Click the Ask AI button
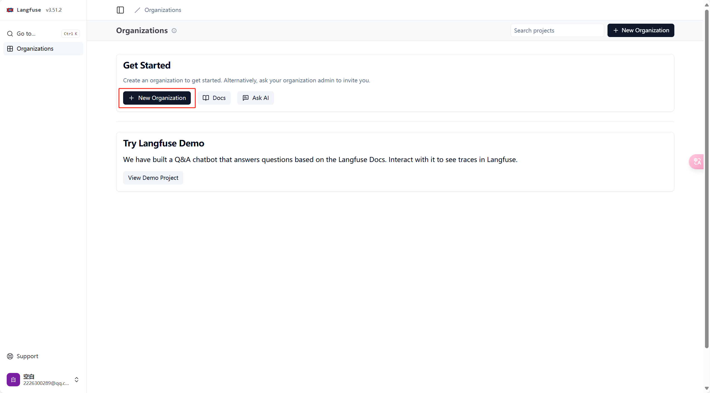 pos(256,98)
